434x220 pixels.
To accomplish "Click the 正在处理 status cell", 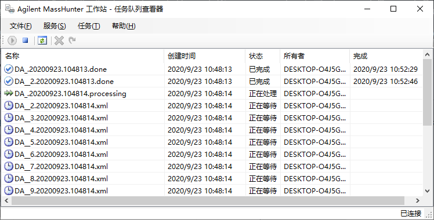I will click(263, 93).
